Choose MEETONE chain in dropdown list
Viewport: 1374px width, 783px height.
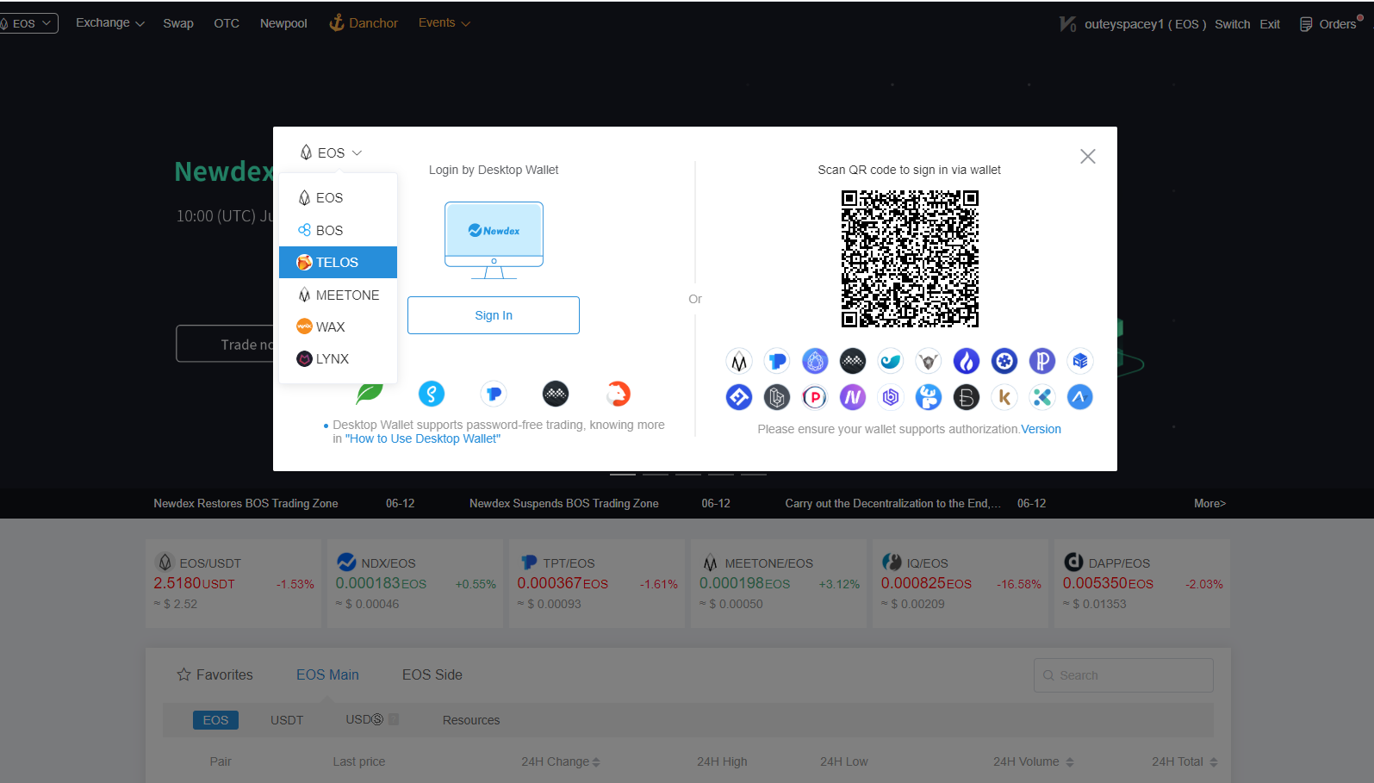(338, 295)
